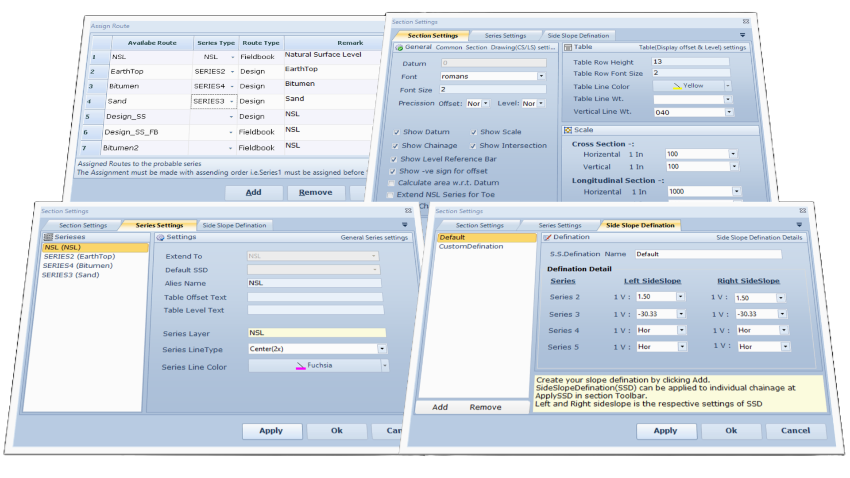Image resolution: width=850 pixels, height=478 pixels.
Task: Click the Settings gear icon in Series Settings
Action: 160,238
